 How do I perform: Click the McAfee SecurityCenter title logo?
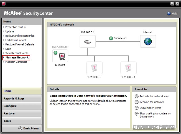(x=28, y=13)
